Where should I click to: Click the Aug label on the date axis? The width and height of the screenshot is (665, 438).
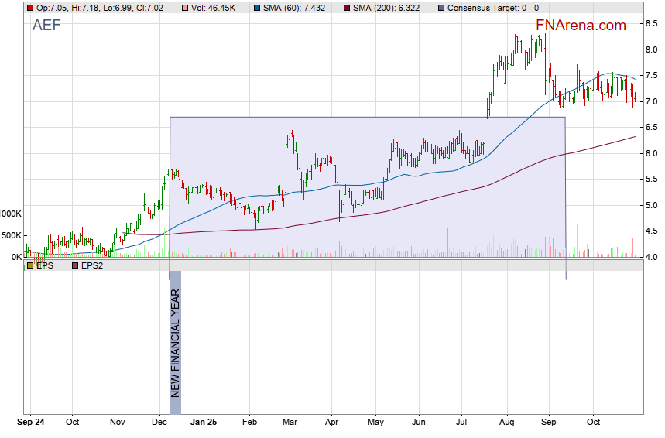coord(507,423)
